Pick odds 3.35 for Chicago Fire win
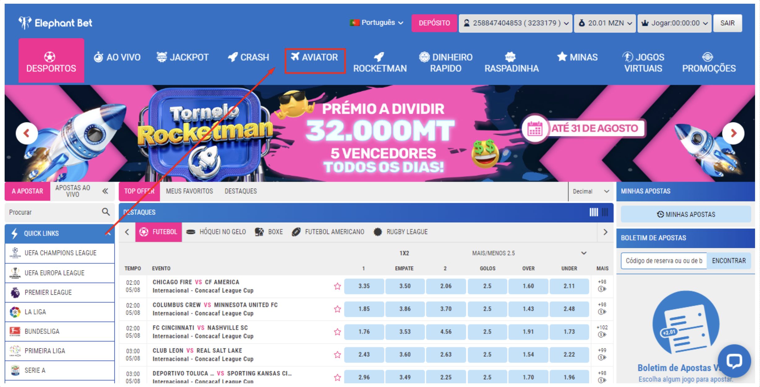Screen dimensions: 760x387 pyautogui.click(x=364, y=286)
